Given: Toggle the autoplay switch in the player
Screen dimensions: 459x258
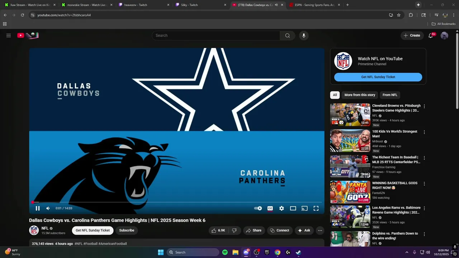Looking at the screenshot, I should [258, 208].
